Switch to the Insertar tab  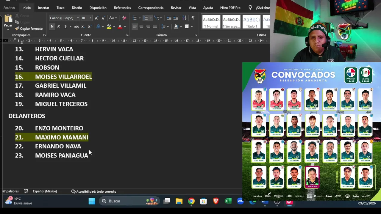[x=43, y=8]
